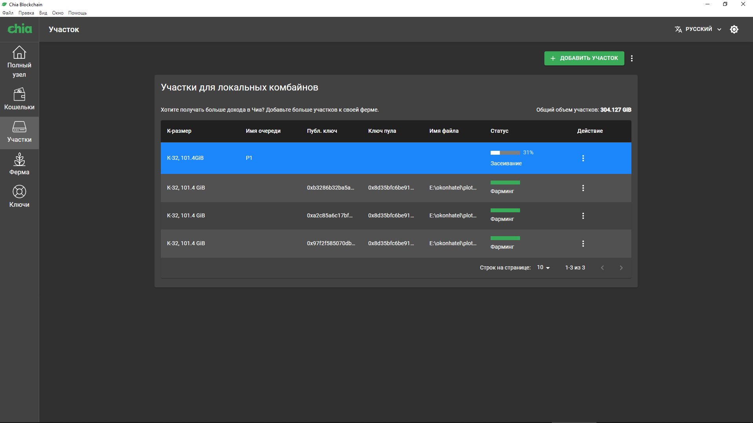Click file name in the 0xa2c85a6c17bf row

453,216
